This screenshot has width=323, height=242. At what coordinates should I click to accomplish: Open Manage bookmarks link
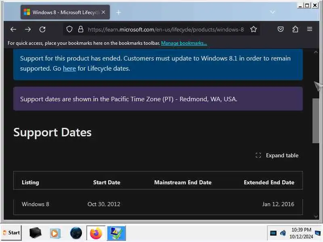184,43
